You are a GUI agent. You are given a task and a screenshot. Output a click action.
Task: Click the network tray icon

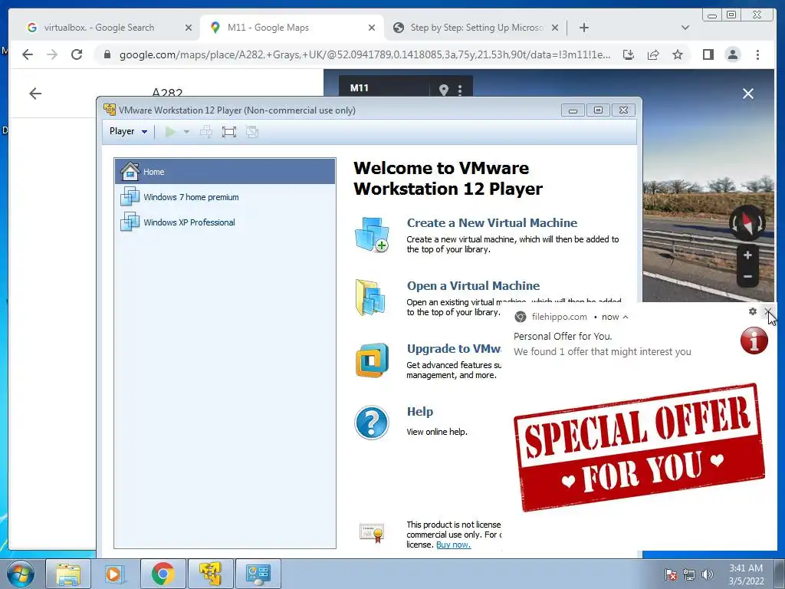[x=689, y=574]
